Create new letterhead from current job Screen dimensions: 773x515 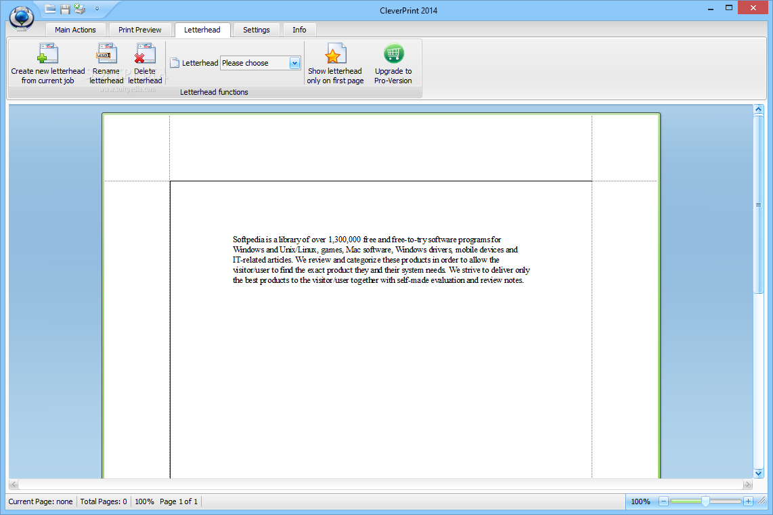pyautogui.click(x=48, y=63)
